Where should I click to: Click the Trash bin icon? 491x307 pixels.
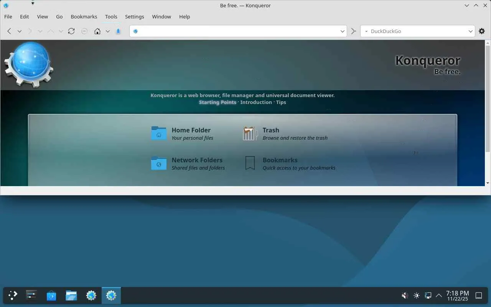coord(250,133)
